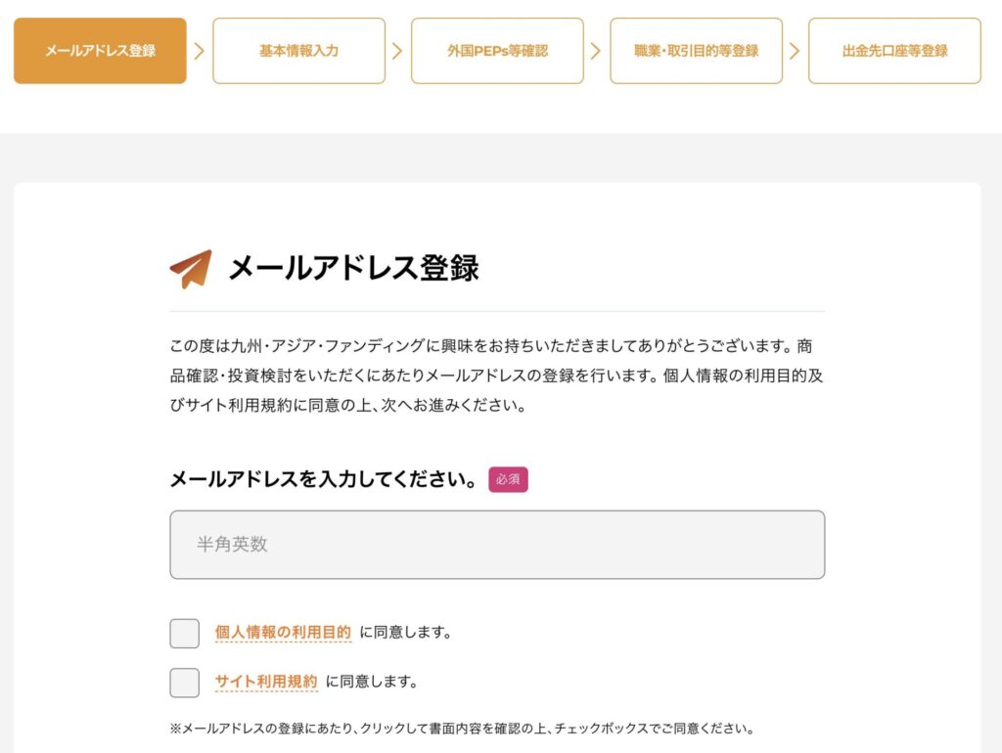
Task: Click the paper plane icon beside the heading
Action: [190, 269]
